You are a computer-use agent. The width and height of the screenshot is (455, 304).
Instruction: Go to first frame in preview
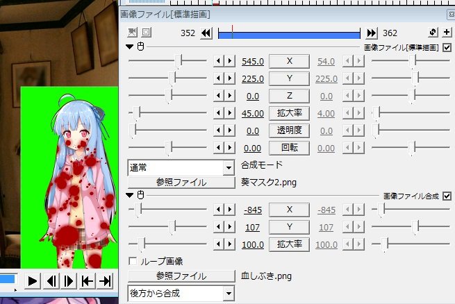click(87, 281)
